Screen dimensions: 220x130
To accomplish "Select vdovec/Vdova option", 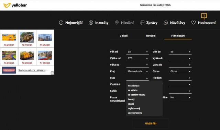I will pyautogui.click(x=144, y=113).
